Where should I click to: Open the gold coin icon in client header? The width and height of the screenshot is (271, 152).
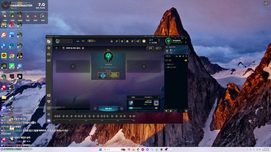click(x=144, y=41)
